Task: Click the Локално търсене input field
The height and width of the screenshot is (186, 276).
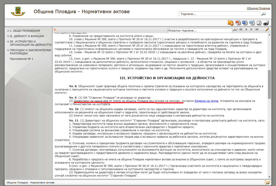Action: coord(199,30)
